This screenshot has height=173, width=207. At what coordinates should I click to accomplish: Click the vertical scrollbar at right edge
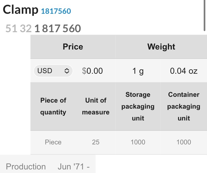tap(205, 15)
